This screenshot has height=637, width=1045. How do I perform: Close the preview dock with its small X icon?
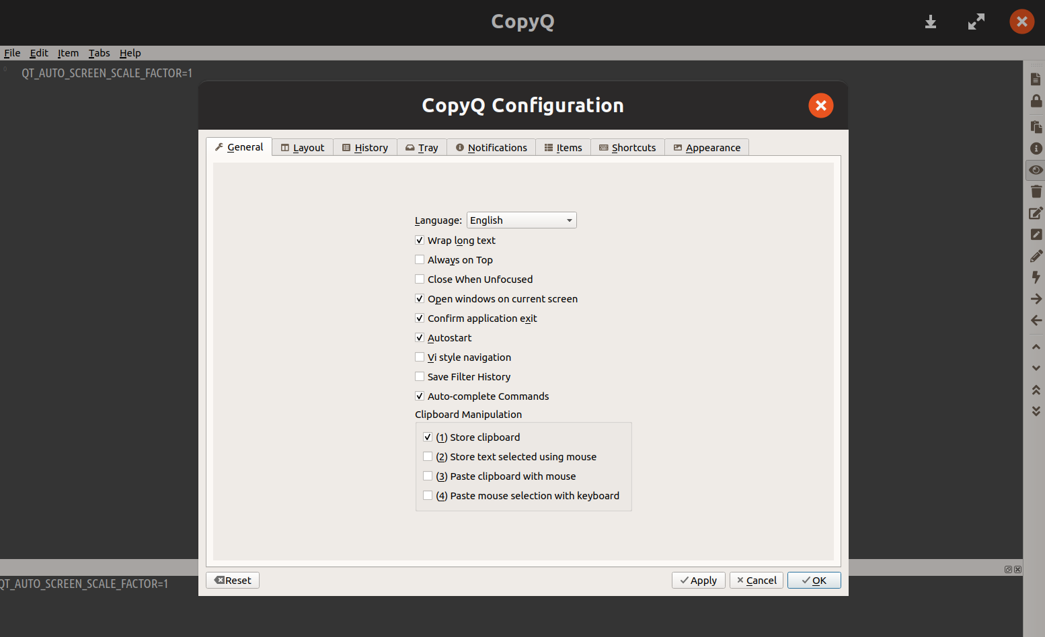coord(1017,569)
